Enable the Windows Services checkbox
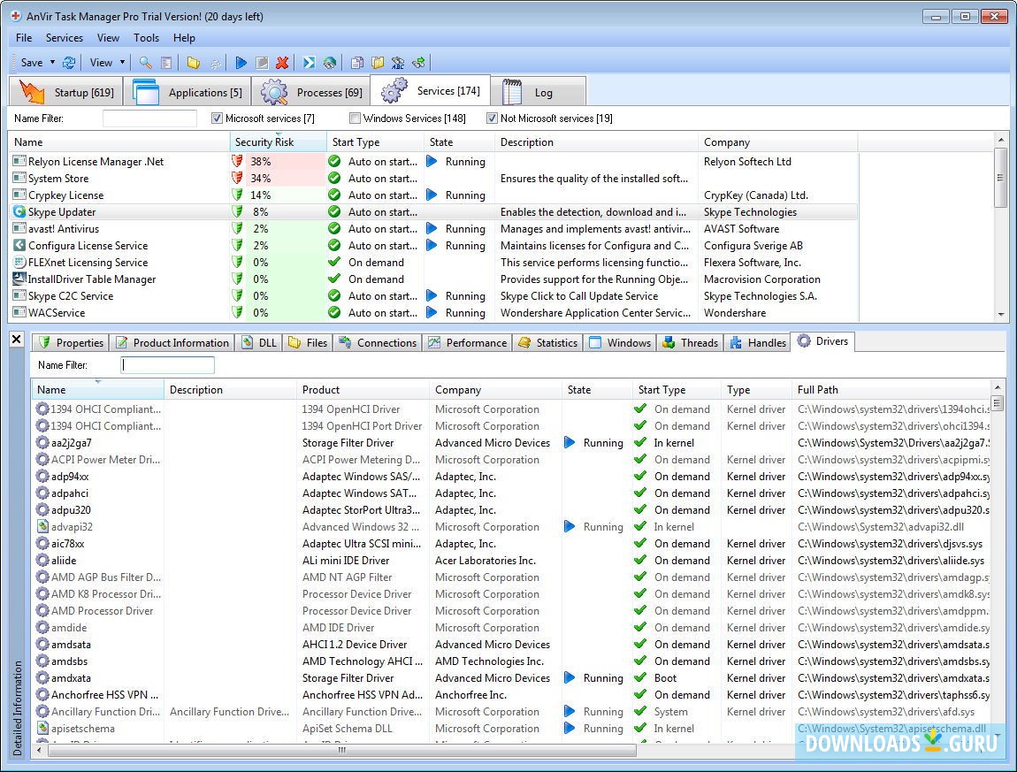 click(355, 118)
